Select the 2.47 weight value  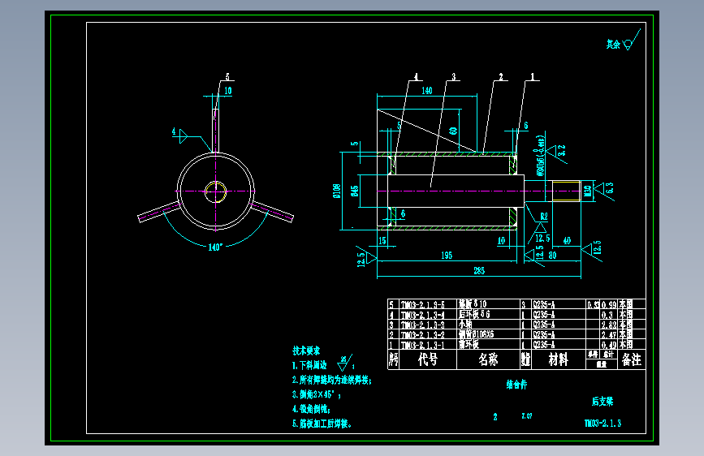tap(609, 335)
